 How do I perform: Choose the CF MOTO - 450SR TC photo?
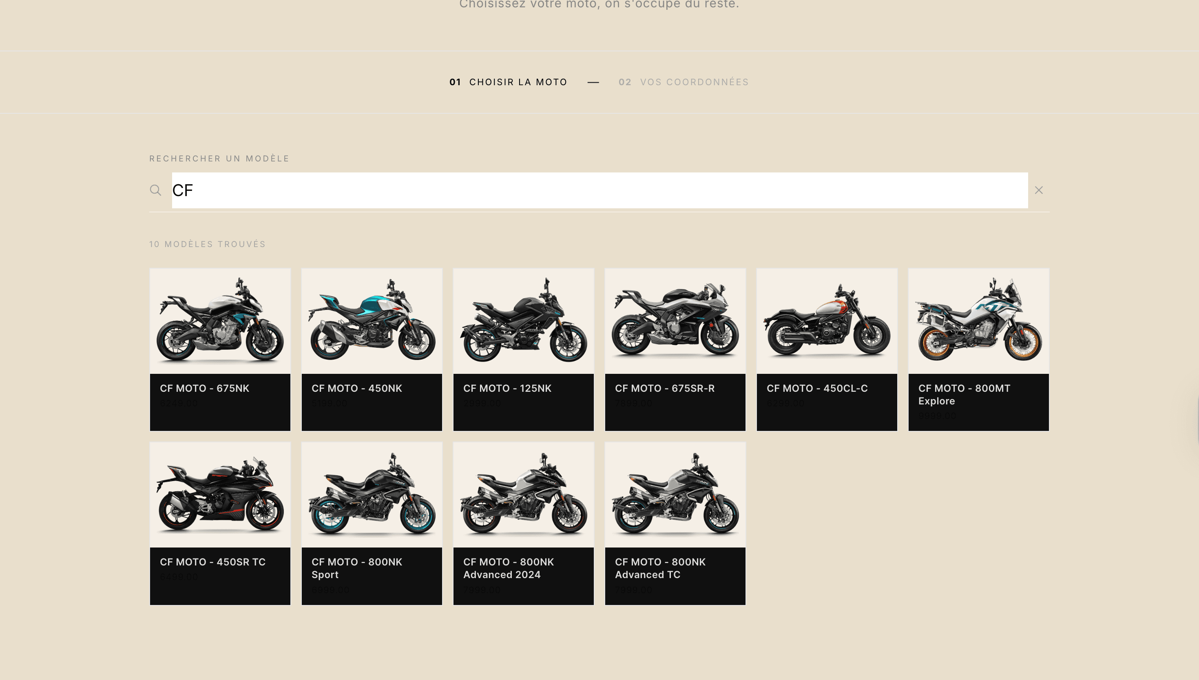tap(220, 495)
